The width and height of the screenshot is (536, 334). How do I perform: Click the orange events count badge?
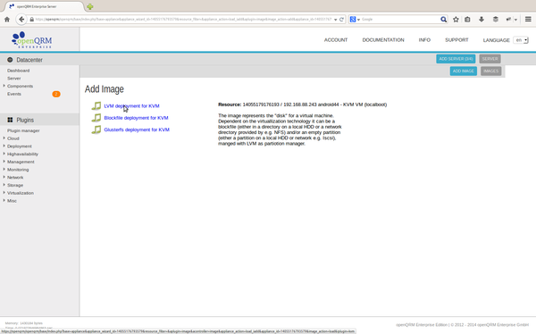pyautogui.click(x=56, y=94)
